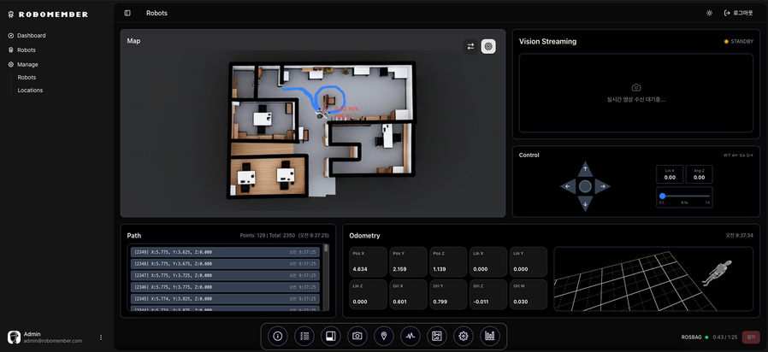The image size is (768, 352).
Task: Toggle light/dark theme with sun icon
Action: [708, 13]
